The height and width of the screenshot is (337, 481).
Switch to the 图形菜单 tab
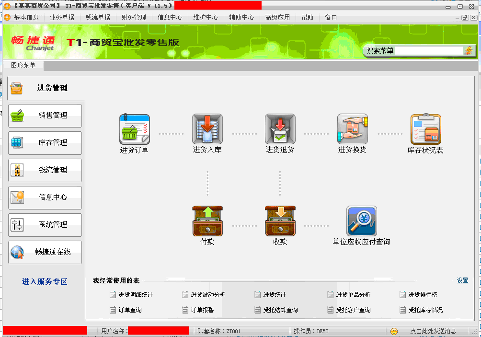pyautogui.click(x=23, y=66)
